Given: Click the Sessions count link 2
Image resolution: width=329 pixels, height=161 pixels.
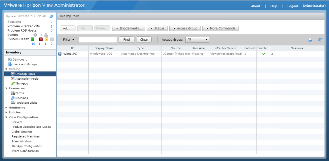Looking at the screenshot, I should click(52, 22).
